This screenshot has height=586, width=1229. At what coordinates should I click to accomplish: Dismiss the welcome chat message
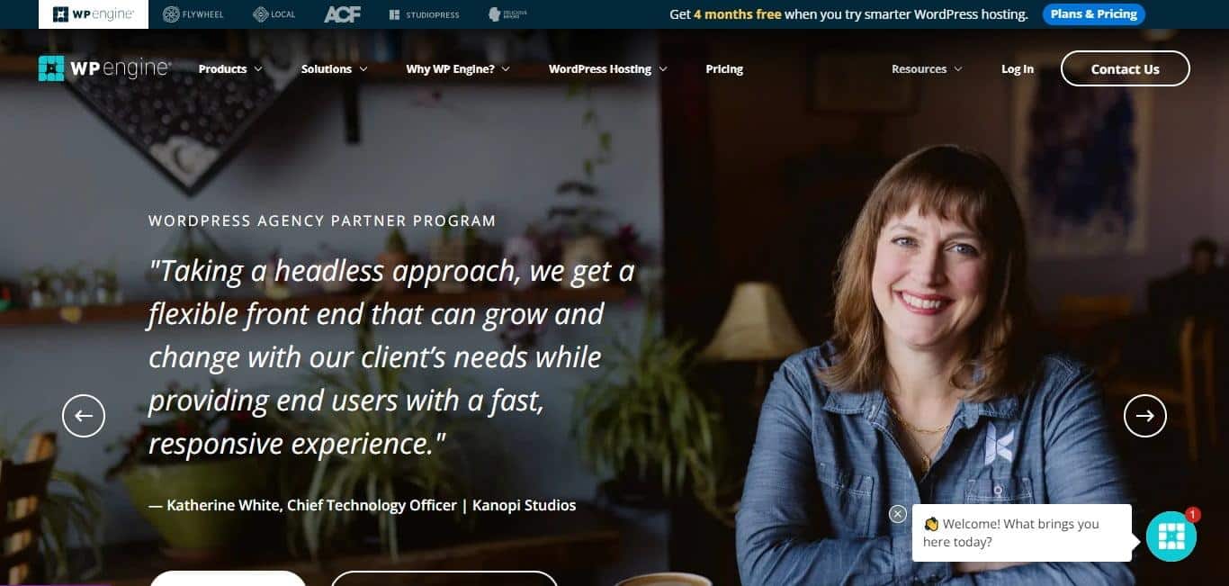[897, 514]
